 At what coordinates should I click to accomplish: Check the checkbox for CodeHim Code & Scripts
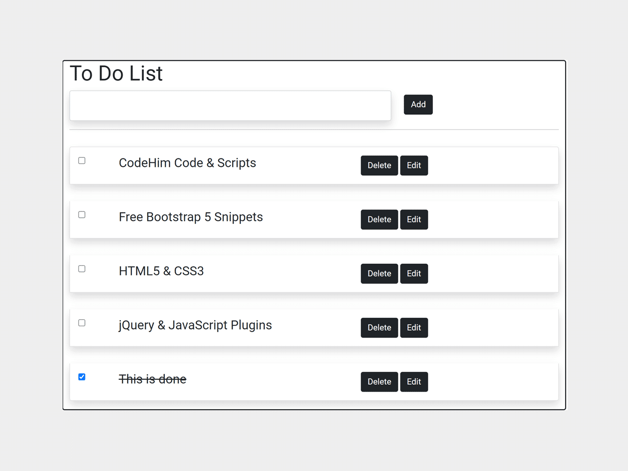[x=81, y=160]
